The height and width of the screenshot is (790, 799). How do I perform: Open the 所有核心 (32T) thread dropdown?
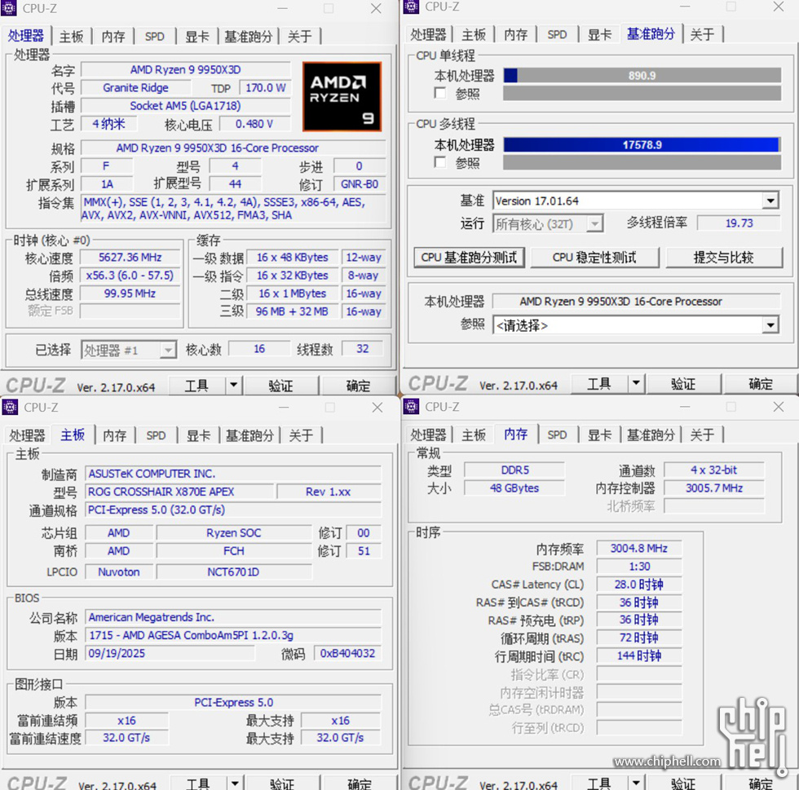pyautogui.click(x=594, y=223)
